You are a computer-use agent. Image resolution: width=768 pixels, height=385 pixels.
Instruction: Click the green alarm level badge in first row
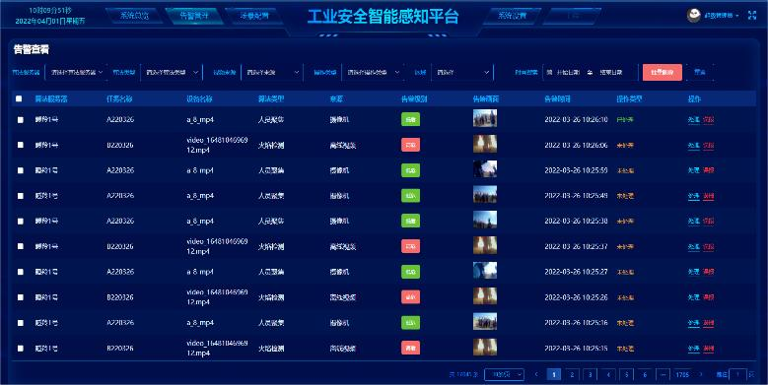click(410, 119)
